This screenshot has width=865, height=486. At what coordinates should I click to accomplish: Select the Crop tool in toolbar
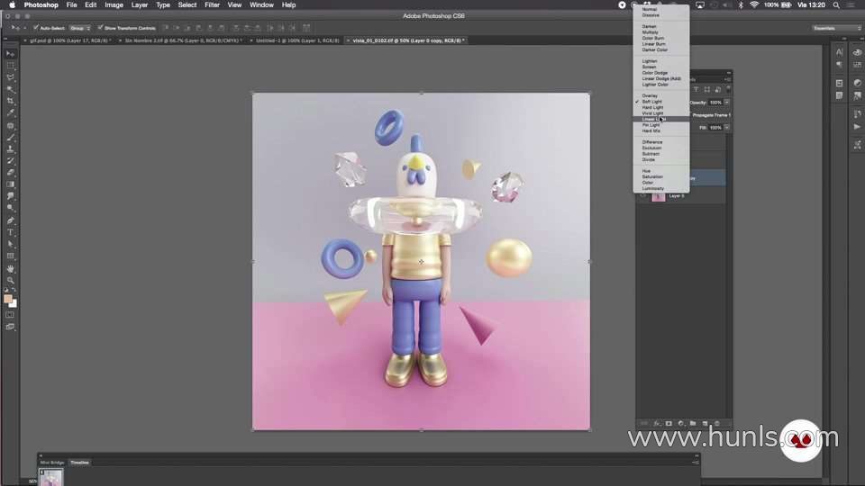11,102
